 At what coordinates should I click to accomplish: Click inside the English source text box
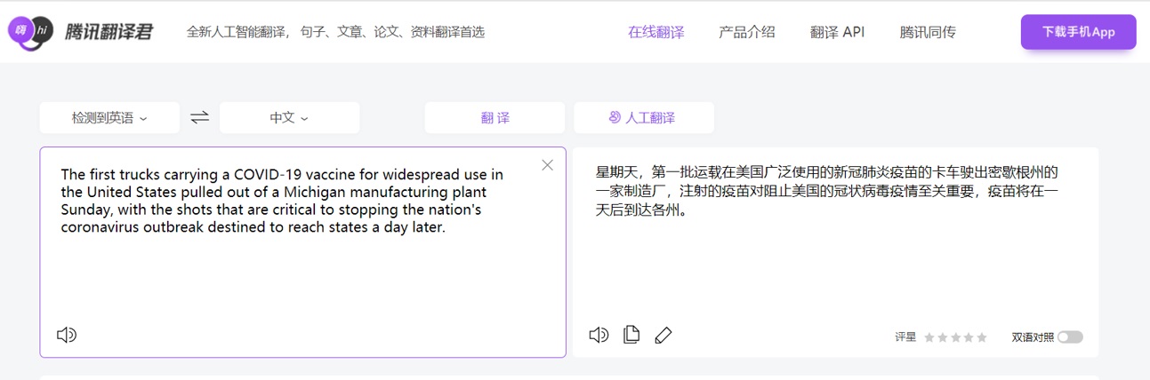[302, 252]
